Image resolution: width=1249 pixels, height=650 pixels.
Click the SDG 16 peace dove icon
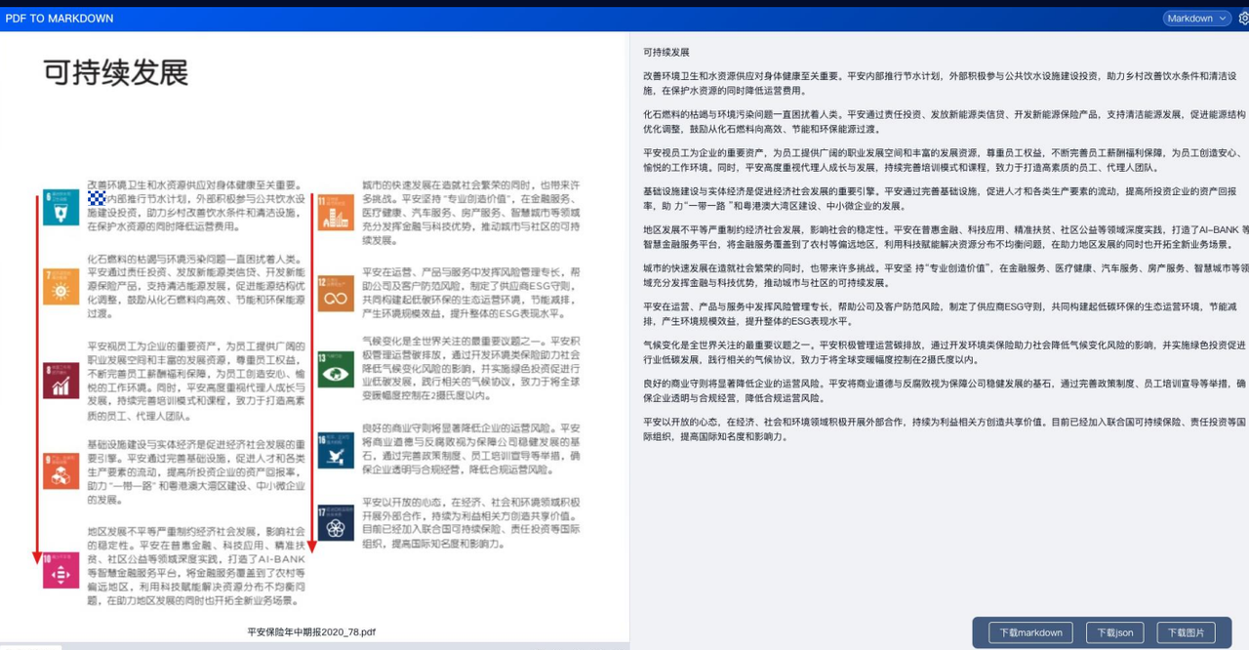(336, 451)
